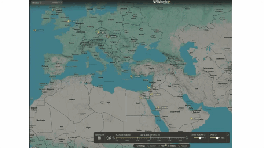This screenshot has width=264, height=148.
Task: Select the aircraft icon west of Cyprus
Action: pyautogui.click(x=131, y=76)
